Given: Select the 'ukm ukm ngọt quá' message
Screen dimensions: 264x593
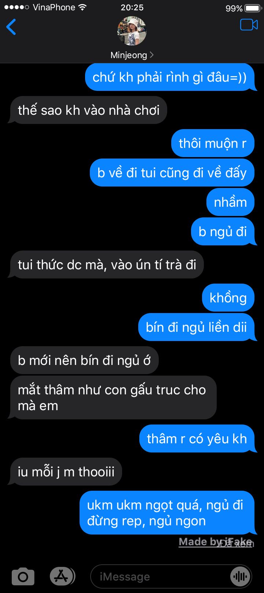Looking at the screenshot, I should (x=168, y=513).
